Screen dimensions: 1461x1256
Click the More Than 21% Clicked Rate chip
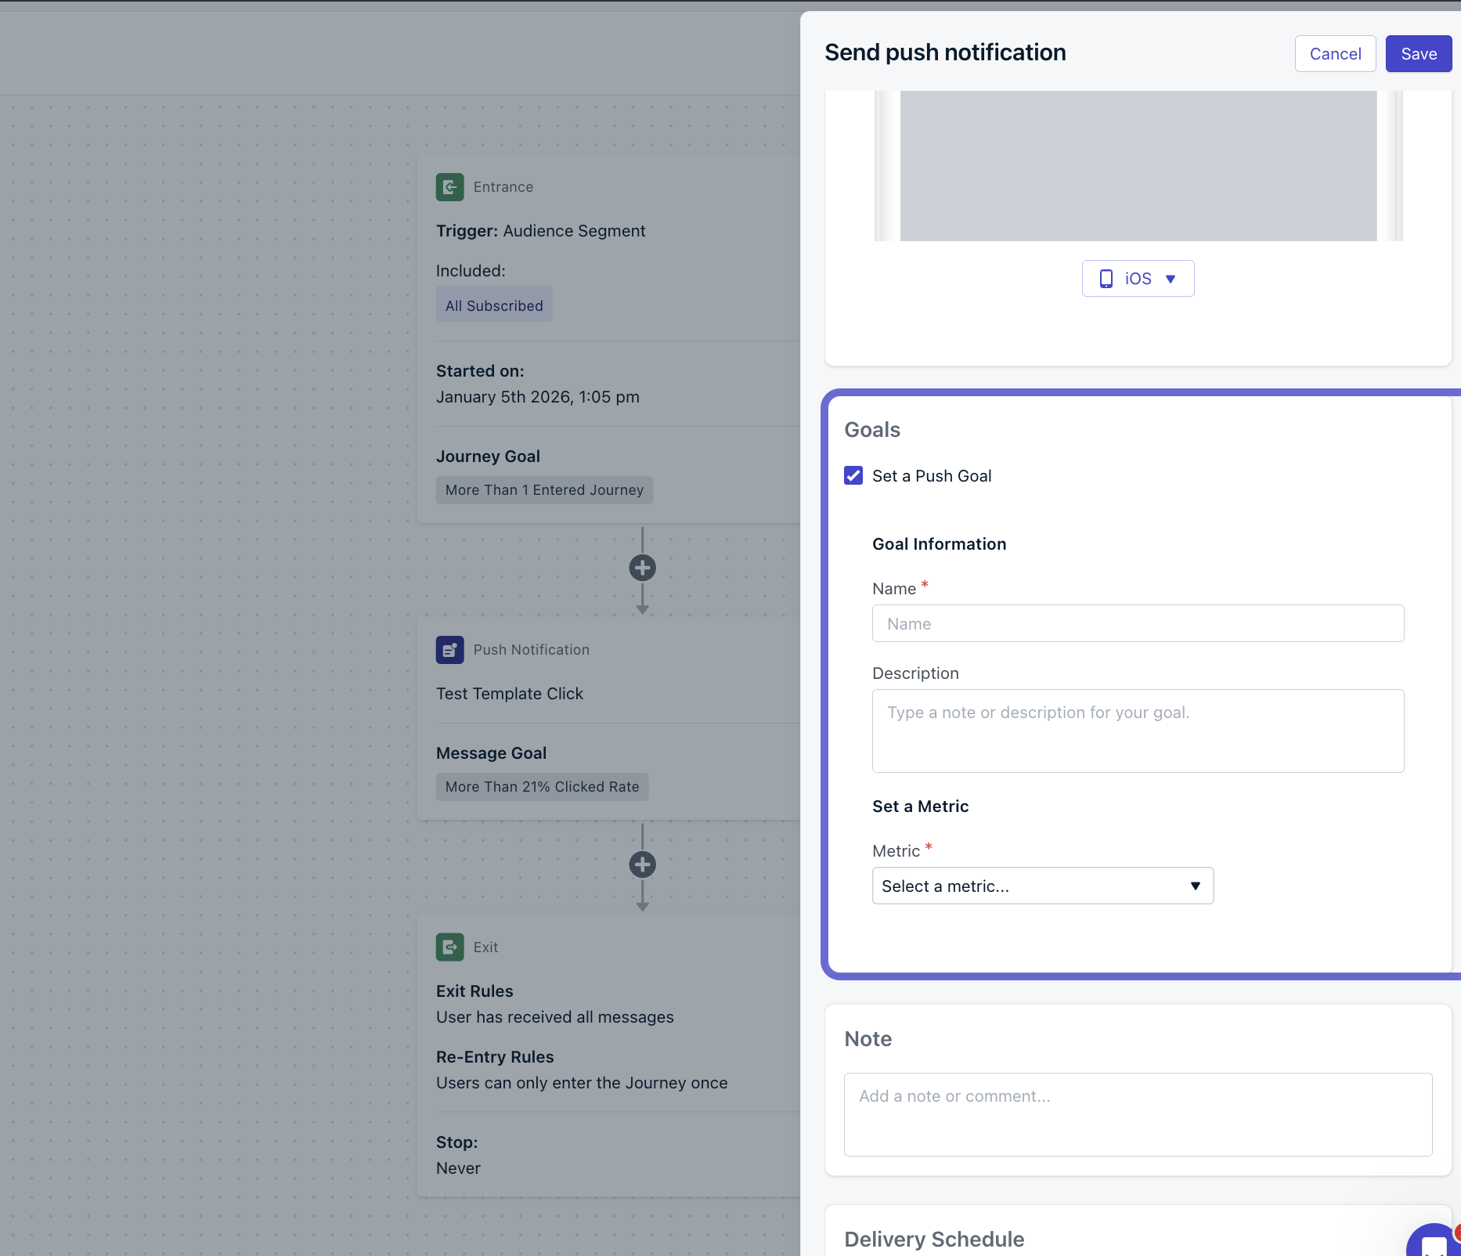pyautogui.click(x=542, y=786)
